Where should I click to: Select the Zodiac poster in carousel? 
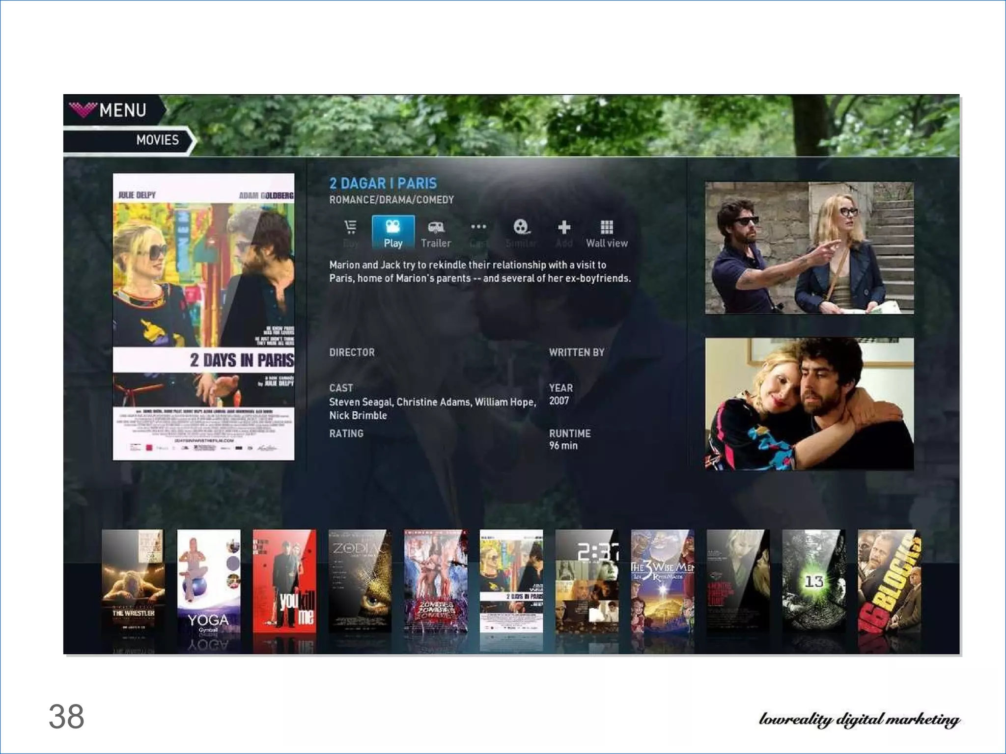[360, 582]
